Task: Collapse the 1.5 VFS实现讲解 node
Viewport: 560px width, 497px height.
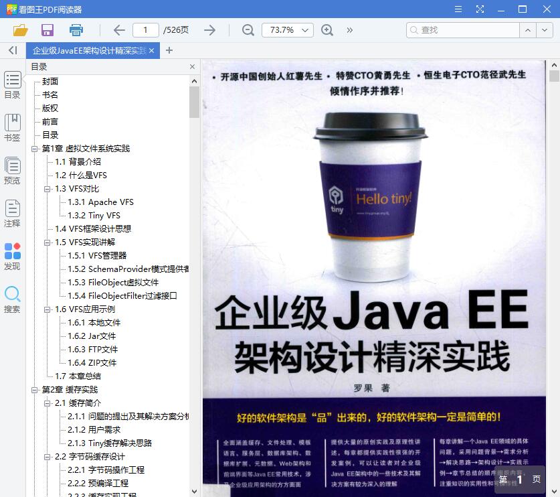Action: 47,242
